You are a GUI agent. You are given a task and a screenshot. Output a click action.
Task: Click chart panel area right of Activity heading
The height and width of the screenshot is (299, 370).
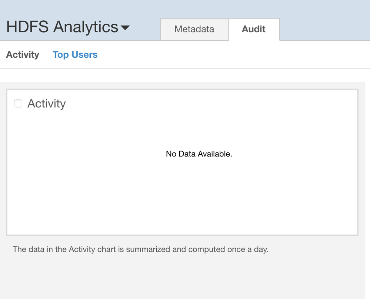coord(207,104)
